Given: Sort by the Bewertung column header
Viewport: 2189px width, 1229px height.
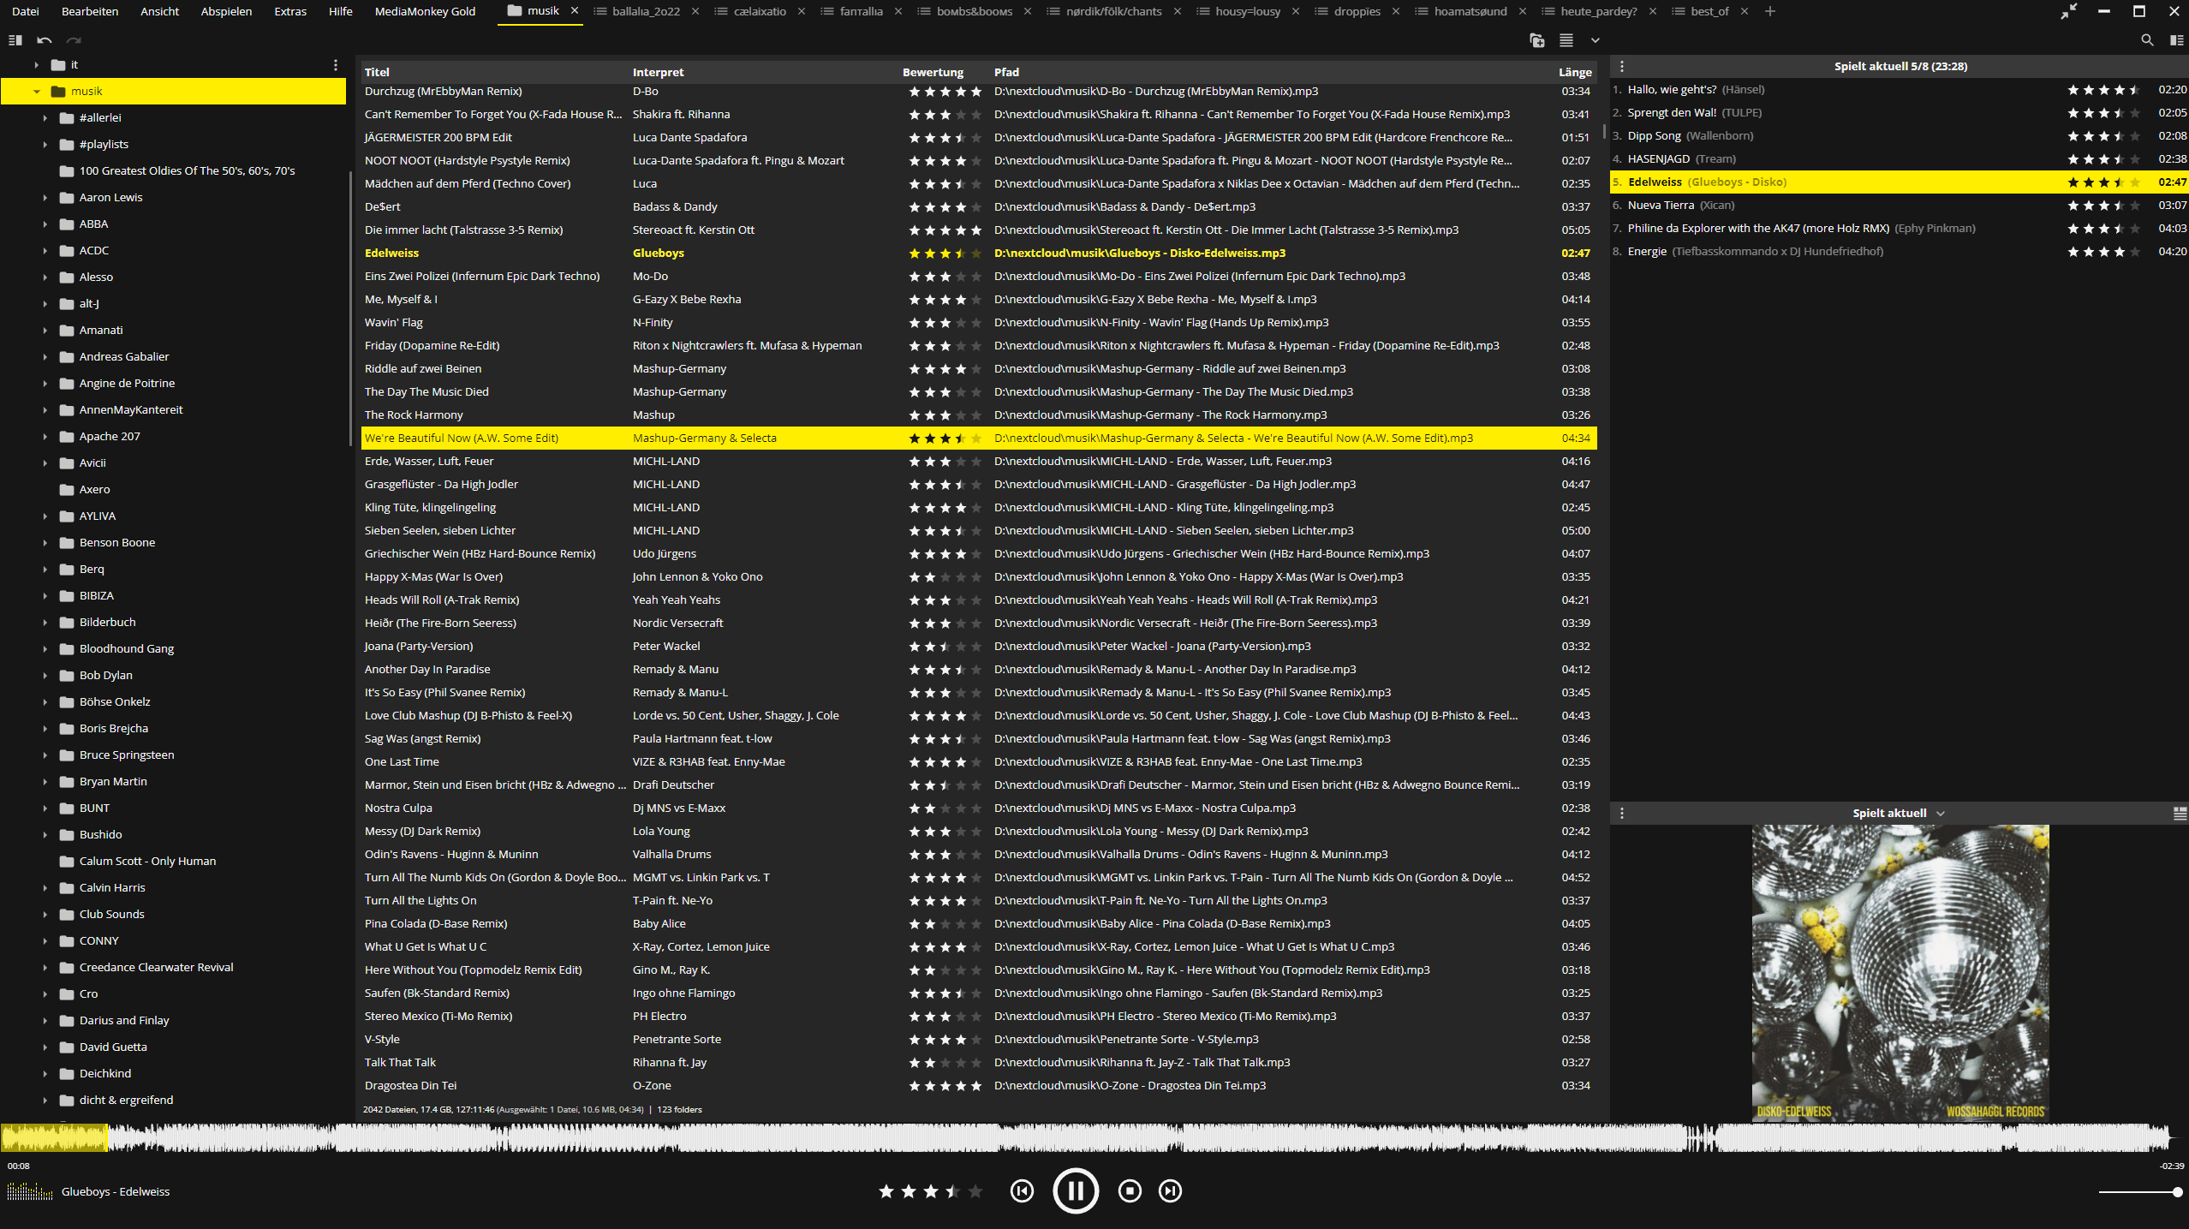Looking at the screenshot, I should pyautogui.click(x=933, y=73).
